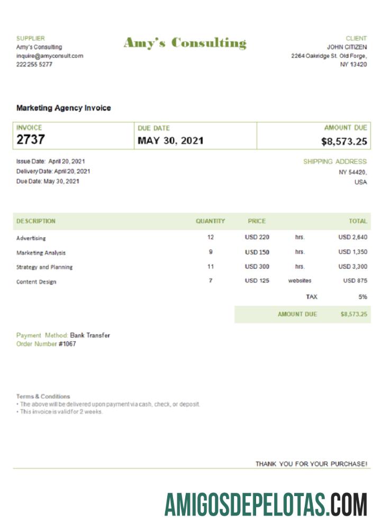Click the Order Number #1067 text
Screen dimensions: 381x530
(46, 344)
